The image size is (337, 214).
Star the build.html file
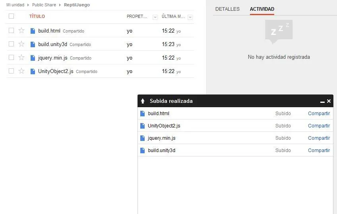coord(21,31)
